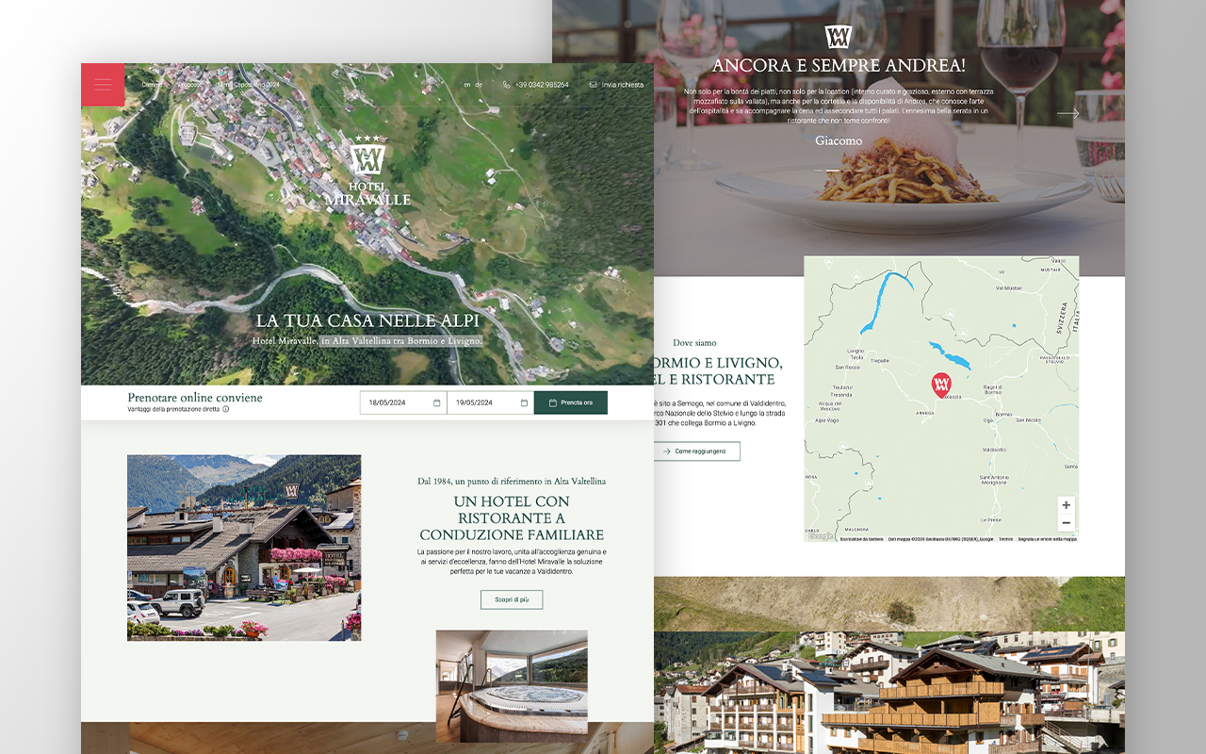
Task: Click the San Nicolò label on the map
Action: 1029,418
